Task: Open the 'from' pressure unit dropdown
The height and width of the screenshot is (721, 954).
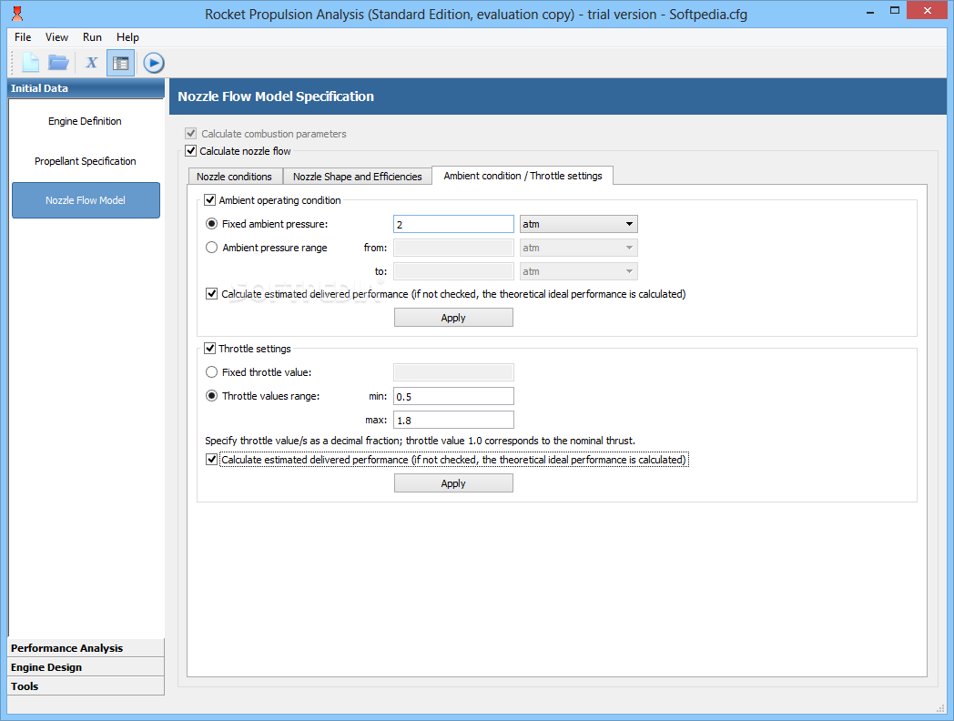Action: pos(579,248)
